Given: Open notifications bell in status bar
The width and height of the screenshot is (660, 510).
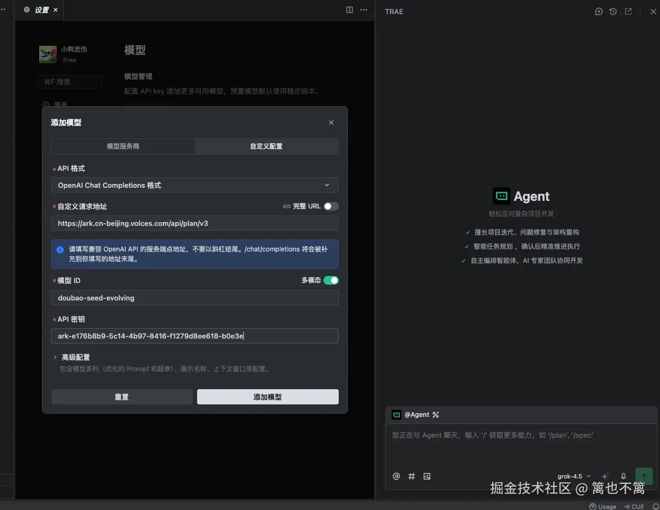Looking at the screenshot, I should (x=655, y=506).
